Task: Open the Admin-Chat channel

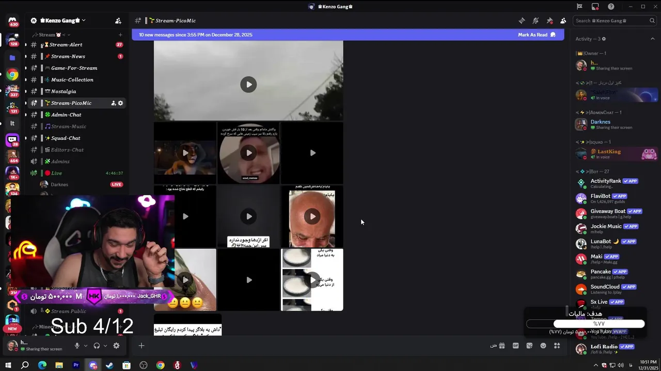Action: point(76,115)
